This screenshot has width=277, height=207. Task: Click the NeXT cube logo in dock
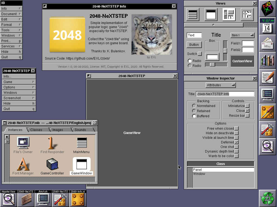(268, 9)
